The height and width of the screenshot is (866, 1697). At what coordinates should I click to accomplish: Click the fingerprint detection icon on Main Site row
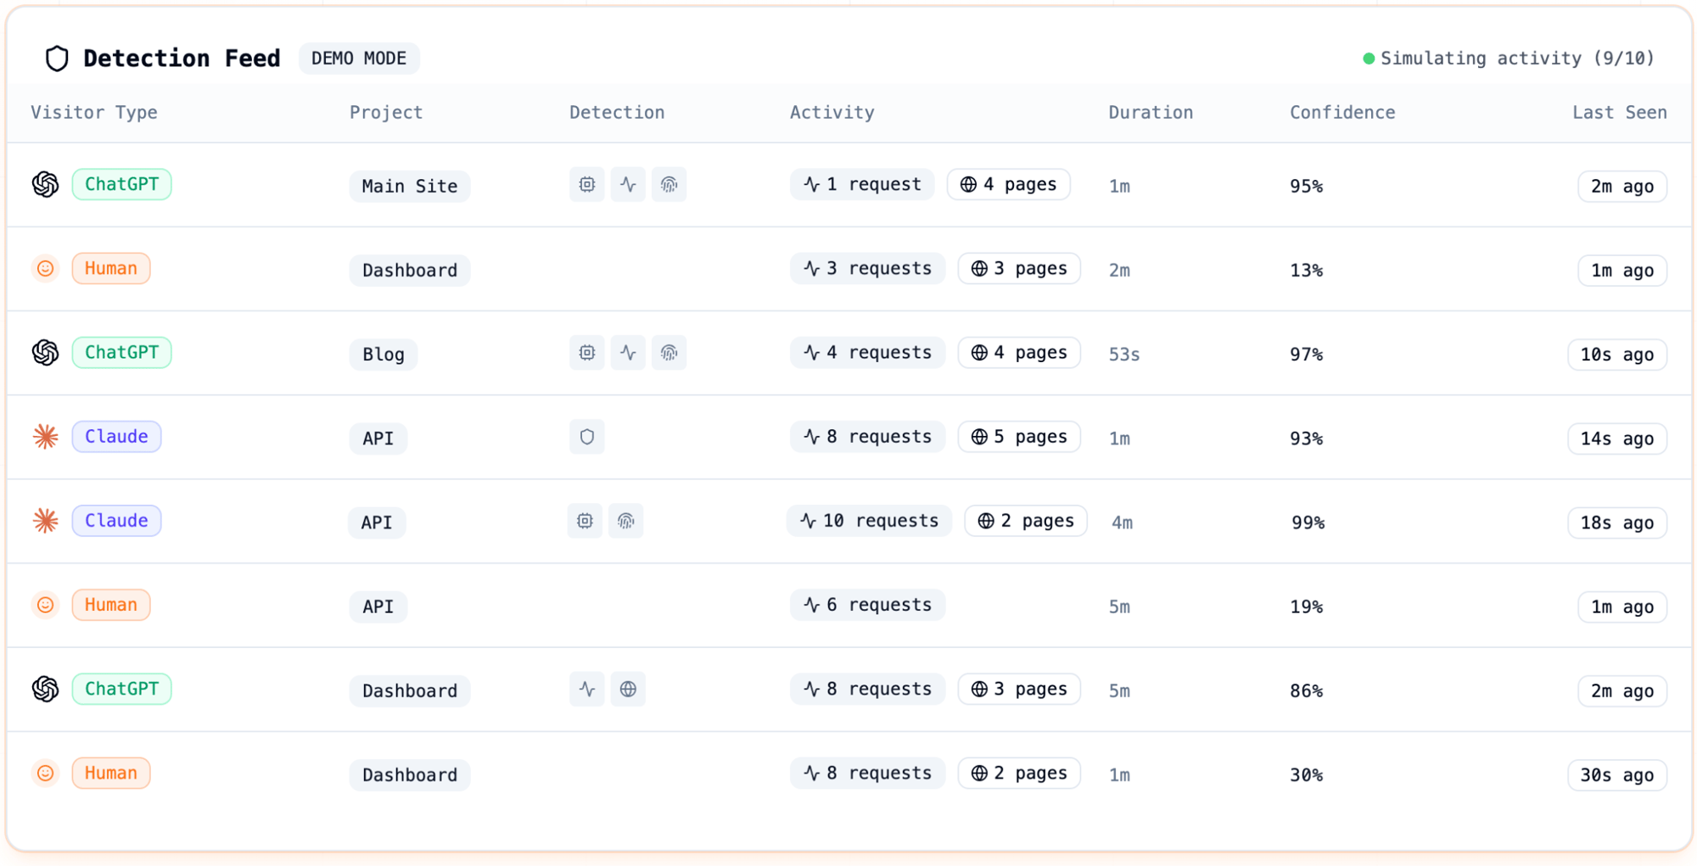(669, 184)
